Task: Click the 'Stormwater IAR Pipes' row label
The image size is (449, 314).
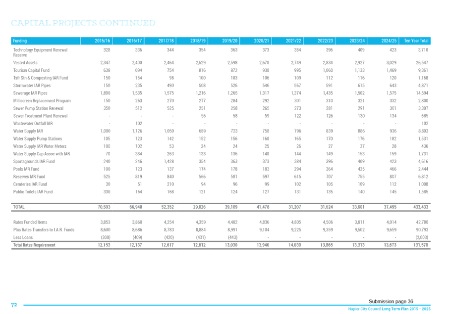Action: click(32, 86)
